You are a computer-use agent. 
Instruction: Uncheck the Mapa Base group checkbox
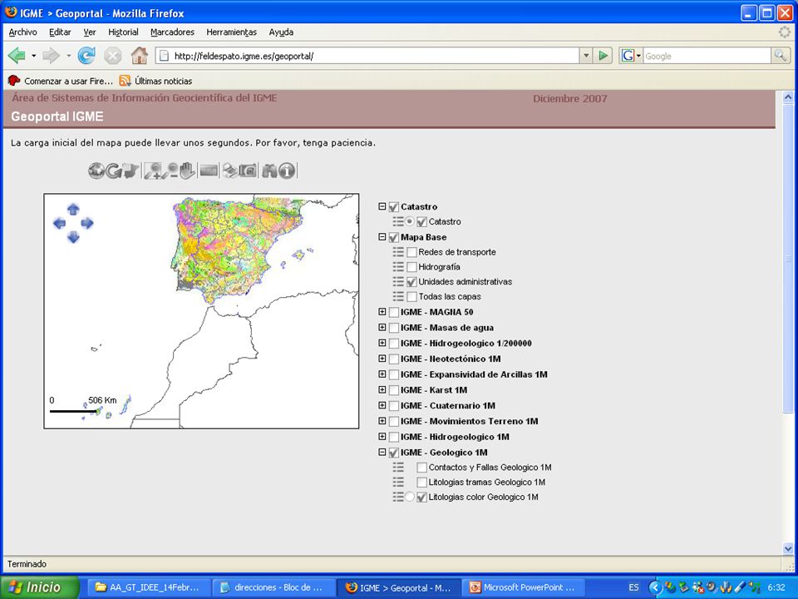pyautogui.click(x=393, y=237)
